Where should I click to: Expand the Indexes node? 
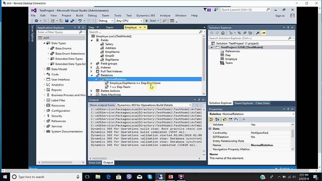point(92,67)
